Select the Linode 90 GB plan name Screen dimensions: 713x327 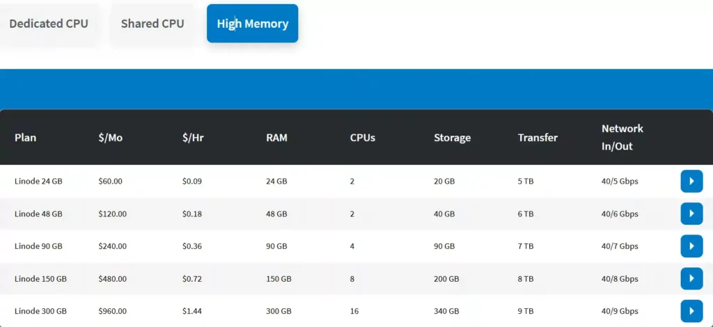(38, 246)
